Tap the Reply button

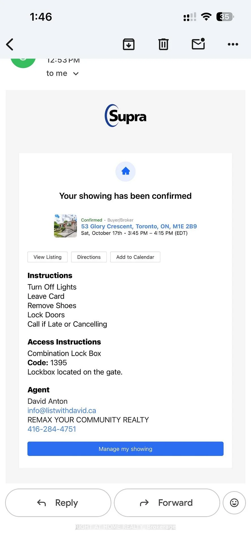(x=58, y=503)
